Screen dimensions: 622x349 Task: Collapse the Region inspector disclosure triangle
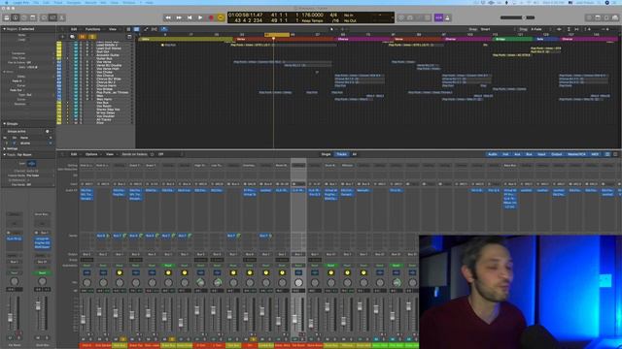coord(4,29)
